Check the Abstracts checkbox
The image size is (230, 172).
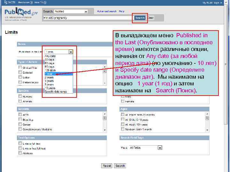pos(20,153)
